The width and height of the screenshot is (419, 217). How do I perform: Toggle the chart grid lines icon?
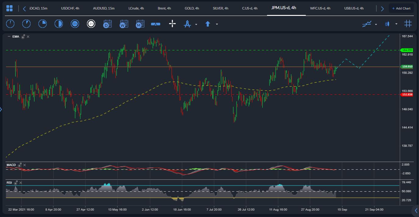point(408,24)
